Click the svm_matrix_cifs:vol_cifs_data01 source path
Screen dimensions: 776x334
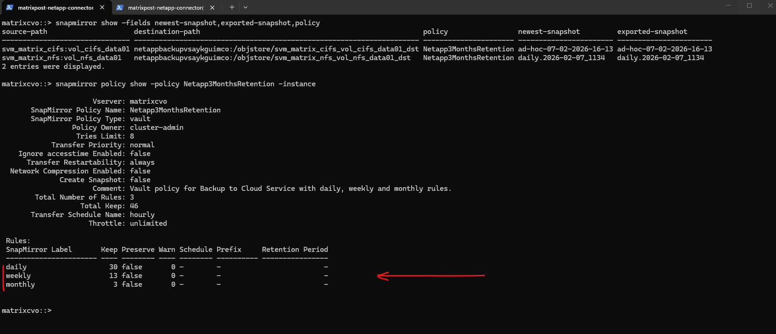pyautogui.click(x=66, y=49)
